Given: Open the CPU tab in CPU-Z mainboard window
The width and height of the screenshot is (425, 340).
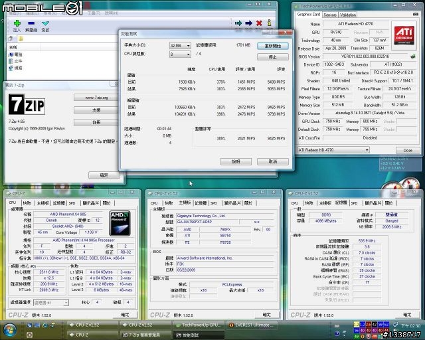Looking at the screenshot, I should [x=154, y=203].
